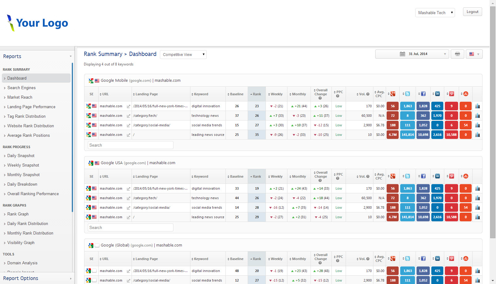Click the Logout button
Screen dimensions: 496x284
[472, 12]
